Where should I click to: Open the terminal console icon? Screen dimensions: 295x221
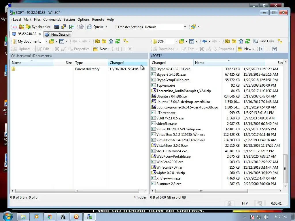[57, 27]
